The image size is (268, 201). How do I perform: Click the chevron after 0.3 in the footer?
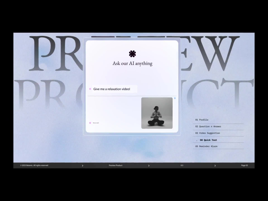point(215,166)
